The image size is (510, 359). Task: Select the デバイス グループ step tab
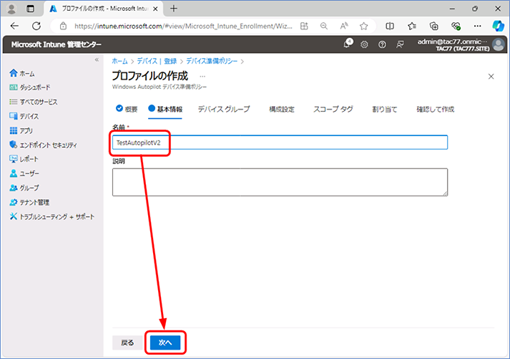coord(224,109)
